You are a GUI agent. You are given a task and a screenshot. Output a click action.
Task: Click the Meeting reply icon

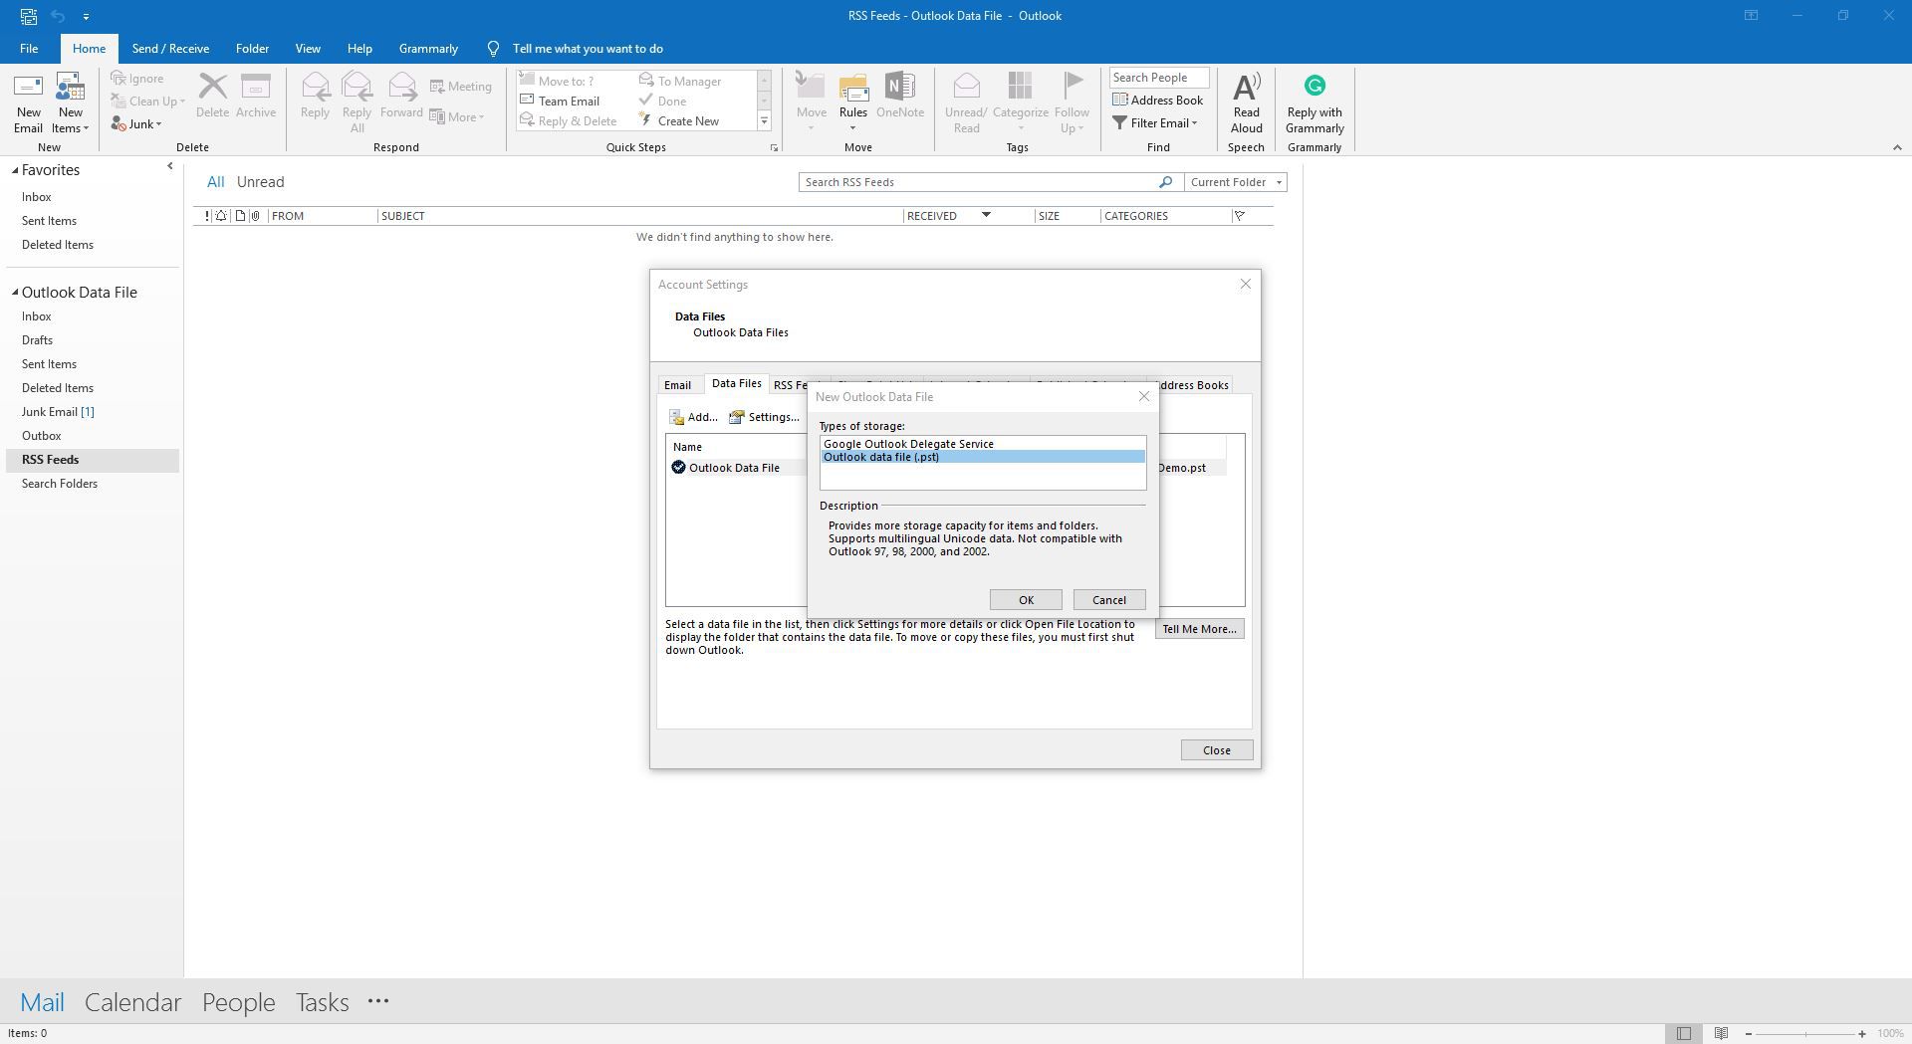click(x=460, y=87)
